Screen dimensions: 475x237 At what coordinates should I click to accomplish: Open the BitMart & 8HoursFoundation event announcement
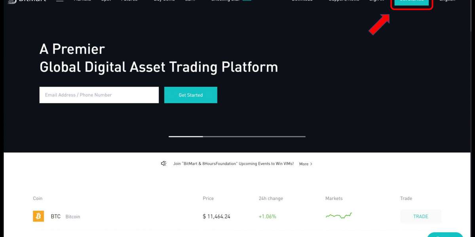click(x=233, y=163)
